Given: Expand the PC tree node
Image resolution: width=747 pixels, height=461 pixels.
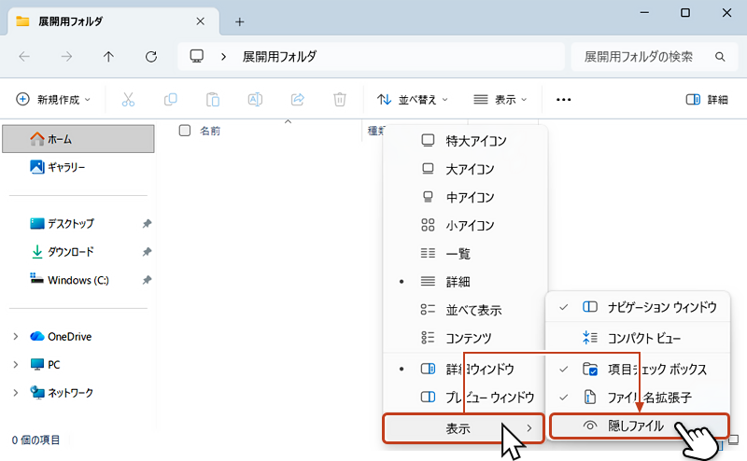Looking at the screenshot, I should click(x=16, y=364).
